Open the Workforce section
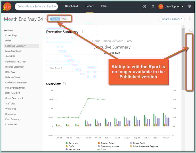This screenshot has height=153, width=196. [x=11, y=109]
